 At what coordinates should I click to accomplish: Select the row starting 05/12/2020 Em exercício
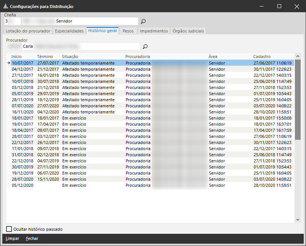coord(76,185)
